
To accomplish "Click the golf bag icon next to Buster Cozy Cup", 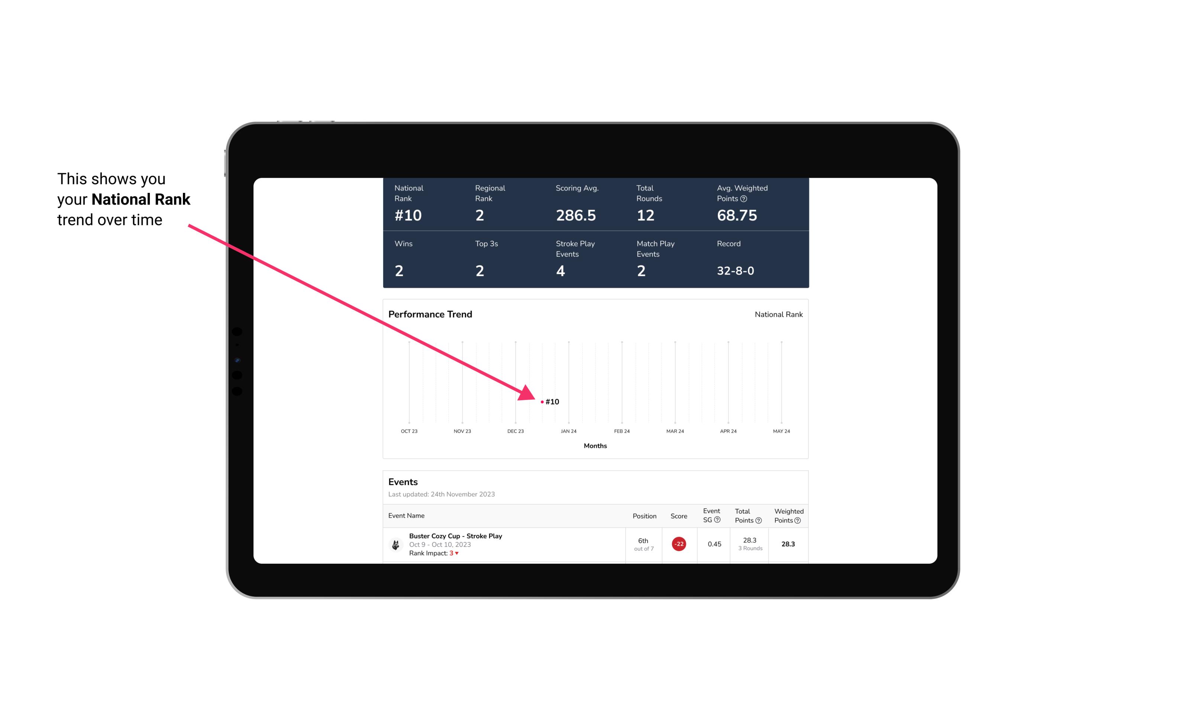I will click(x=396, y=543).
